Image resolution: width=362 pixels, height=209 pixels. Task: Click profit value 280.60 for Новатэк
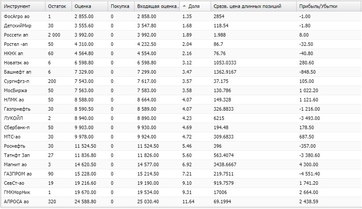click(x=306, y=63)
